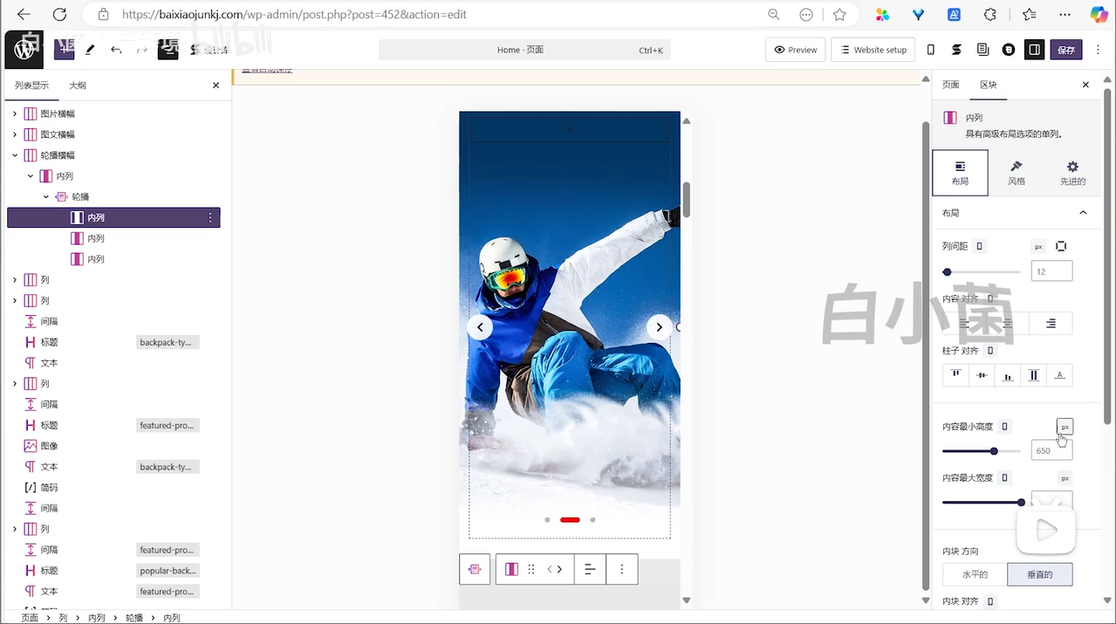Click the 轮播 breadcrumb in footer
1116x624 pixels.
coord(134,617)
